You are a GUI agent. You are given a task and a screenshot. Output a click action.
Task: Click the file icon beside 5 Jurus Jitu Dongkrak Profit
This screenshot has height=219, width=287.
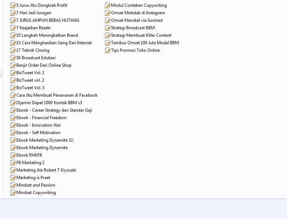13,5
